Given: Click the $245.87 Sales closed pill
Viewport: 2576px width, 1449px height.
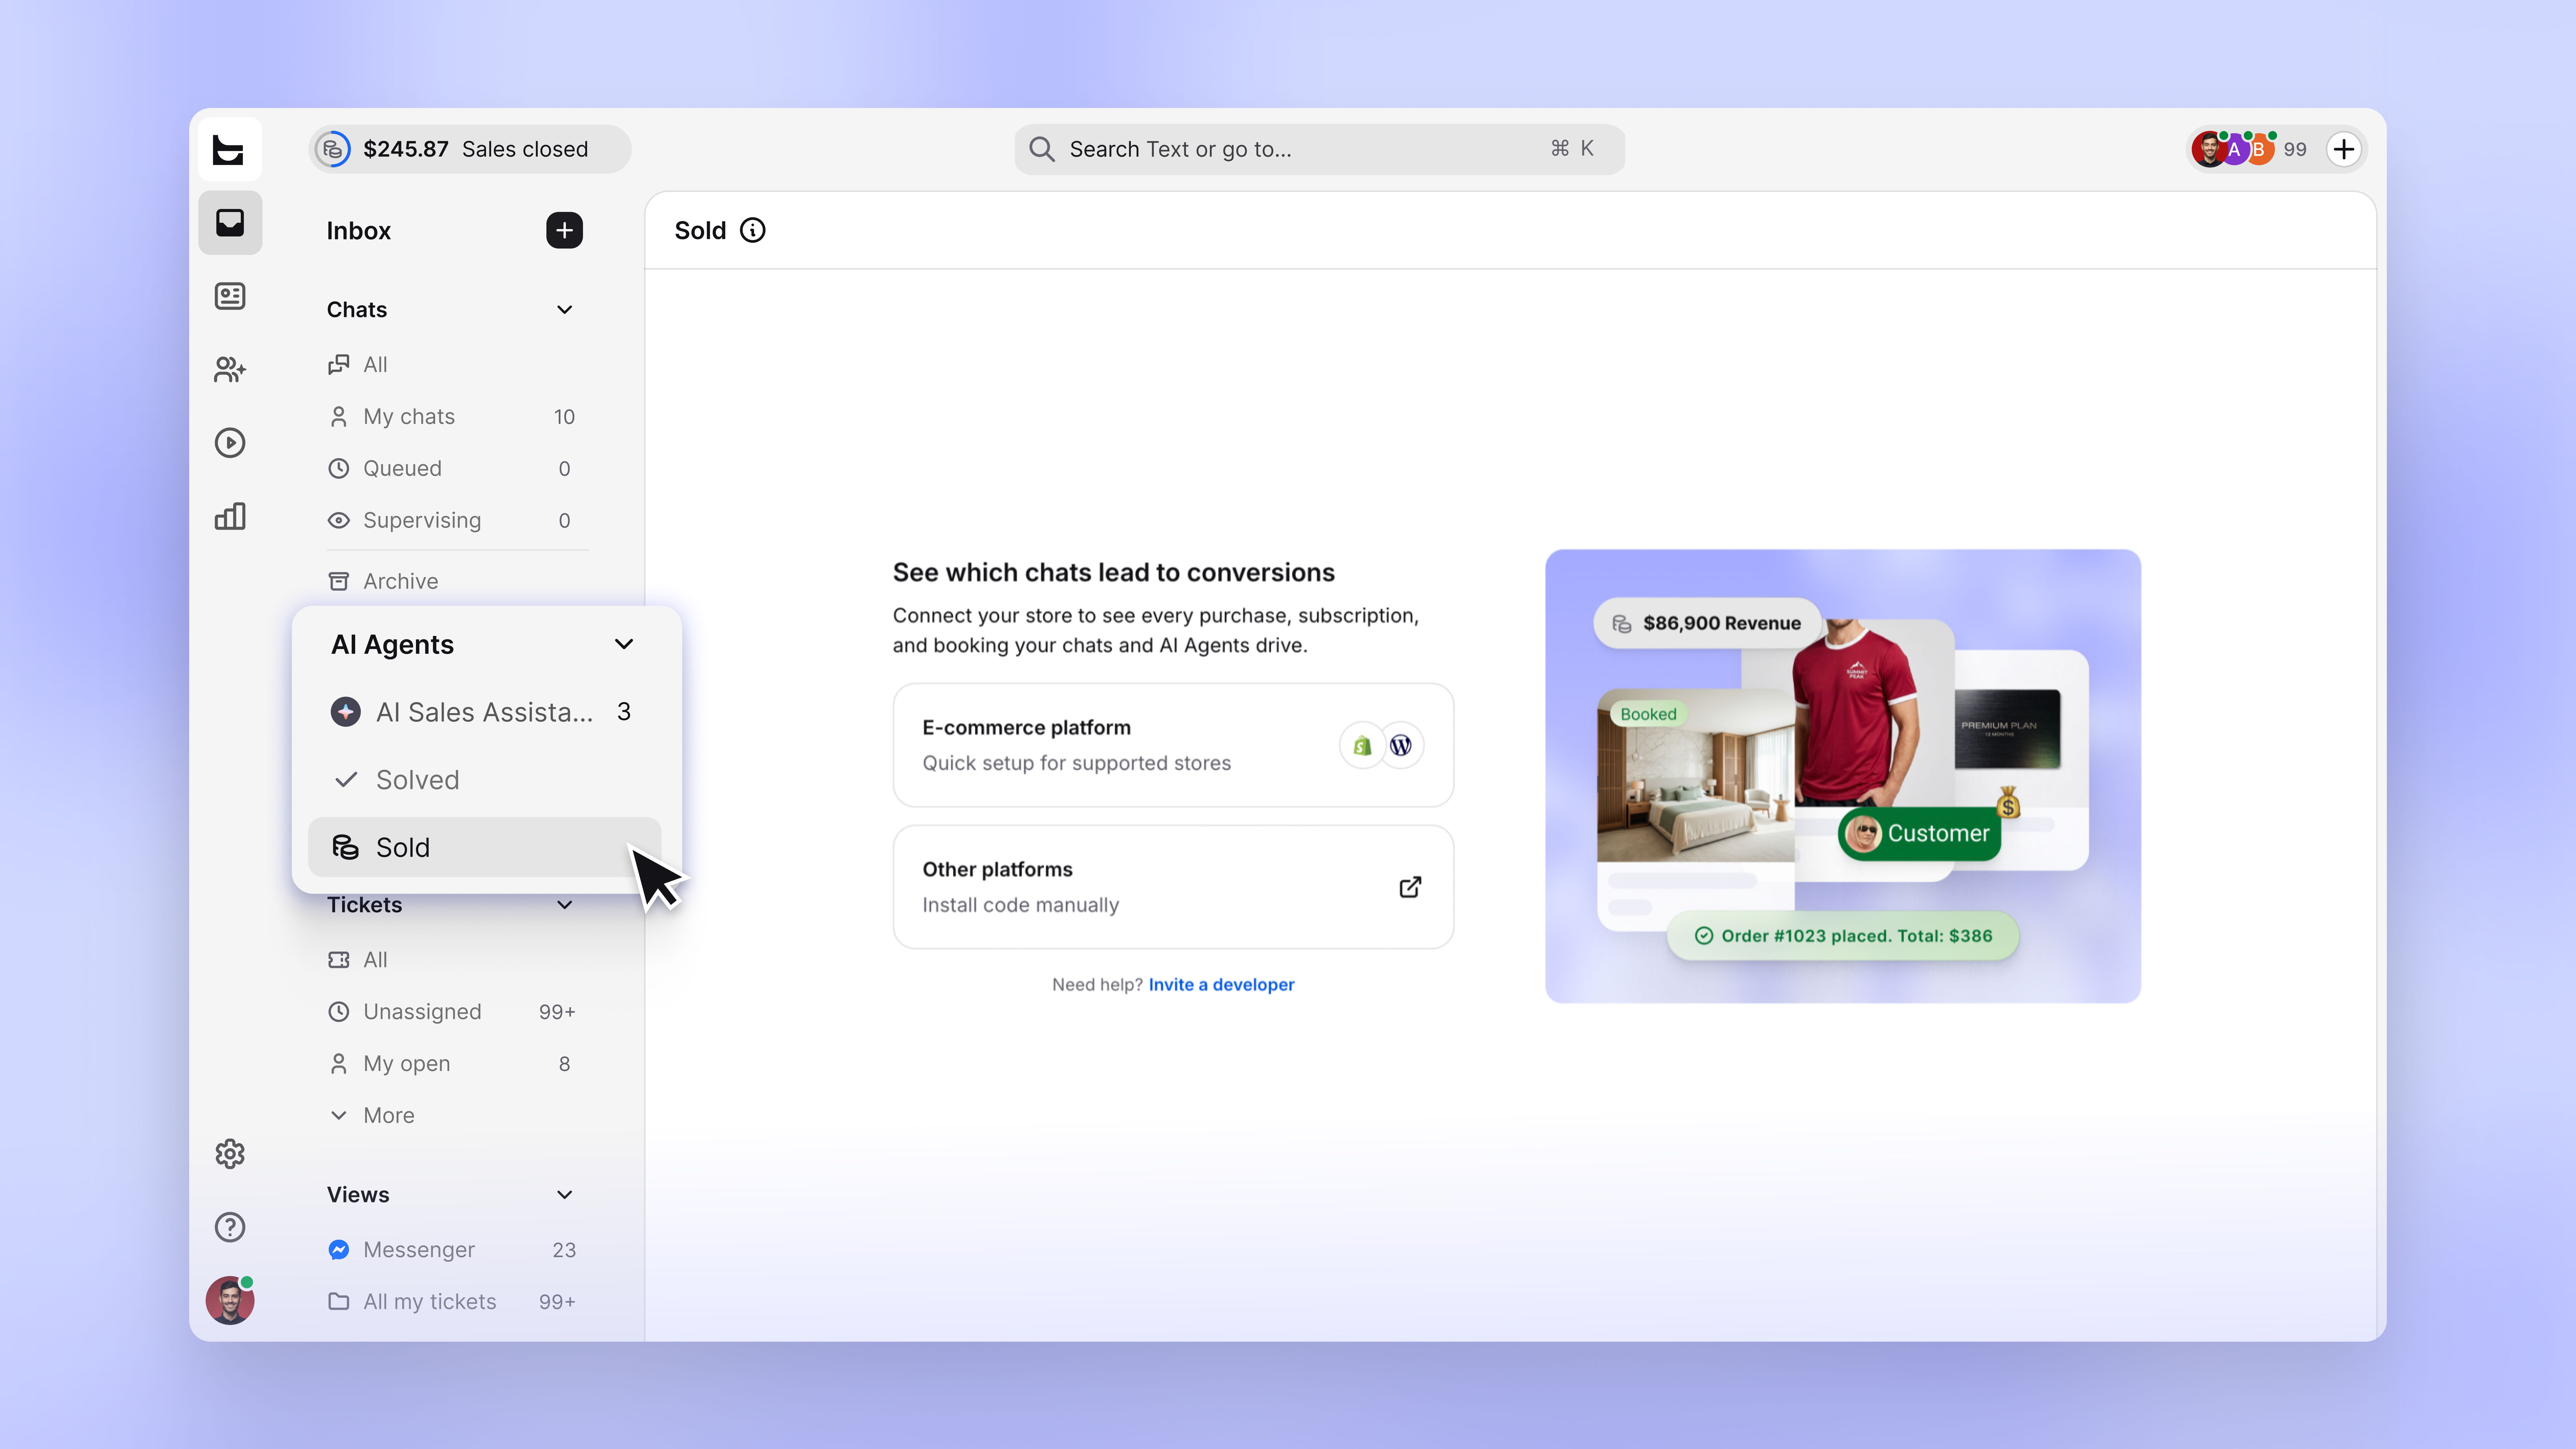Looking at the screenshot, I should (x=470, y=149).
